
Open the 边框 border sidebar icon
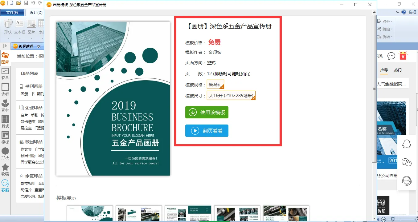pyautogui.click(x=5, y=90)
